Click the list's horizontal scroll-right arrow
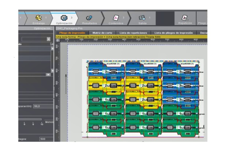 click(48, 74)
